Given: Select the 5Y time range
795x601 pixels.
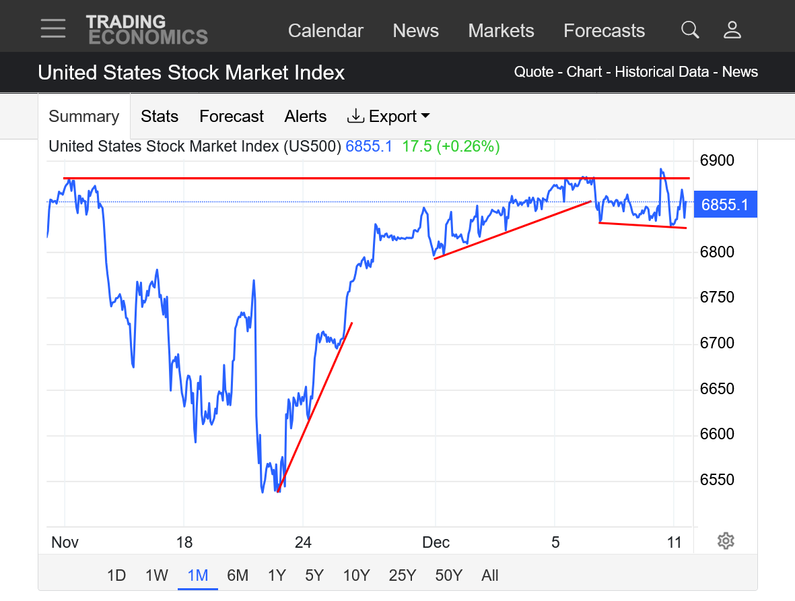Looking at the screenshot, I should pyautogui.click(x=314, y=575).
